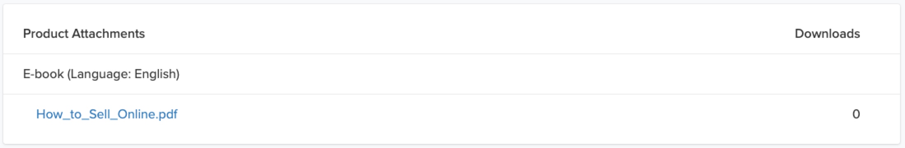
Task: Click the indent space before How_to_Sell_Online.pdf
Action: pos(29,114)
